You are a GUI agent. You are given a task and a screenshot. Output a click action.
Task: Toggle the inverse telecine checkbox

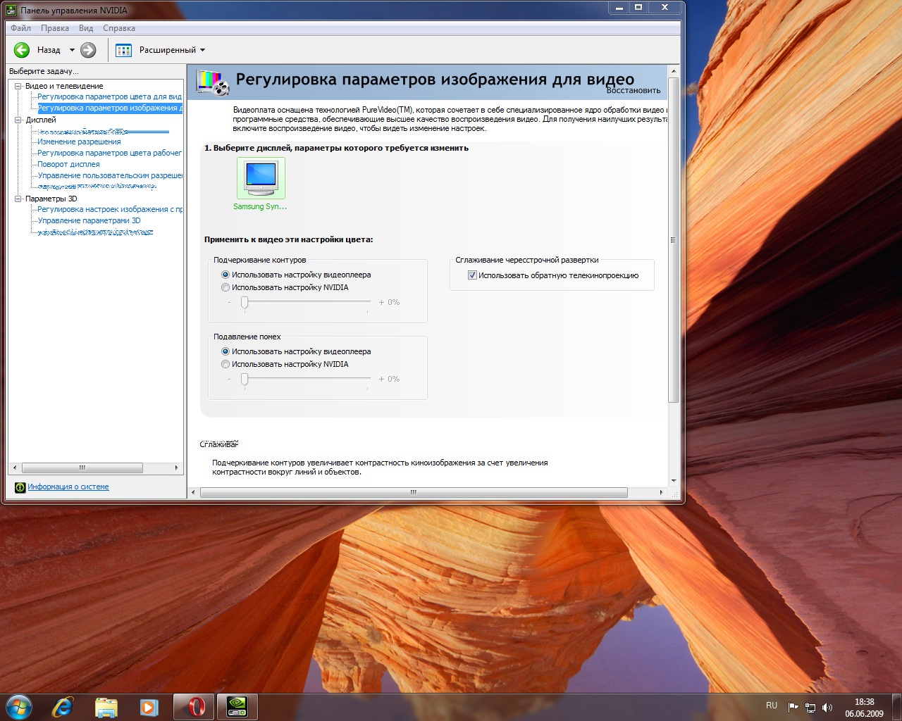472,275
